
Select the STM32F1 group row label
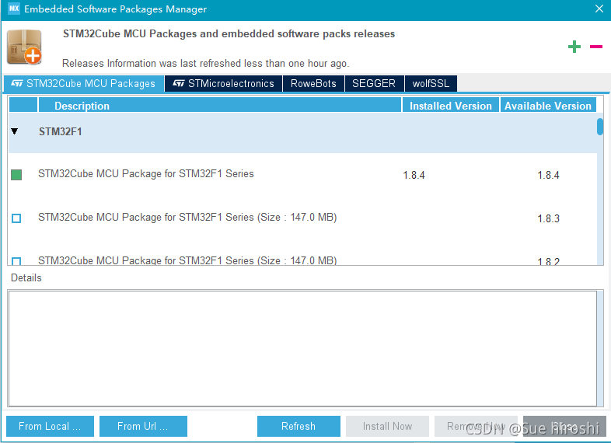tap(61, 131)
